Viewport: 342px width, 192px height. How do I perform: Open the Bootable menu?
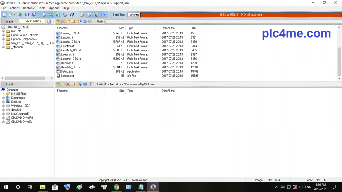tap(29, 8)
